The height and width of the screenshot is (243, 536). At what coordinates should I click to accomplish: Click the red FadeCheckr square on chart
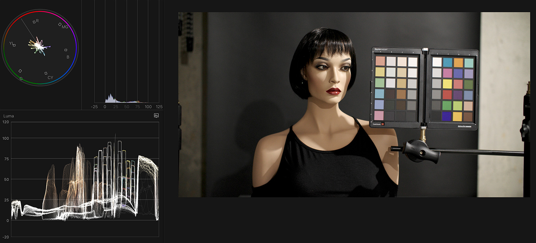[382, 124]
